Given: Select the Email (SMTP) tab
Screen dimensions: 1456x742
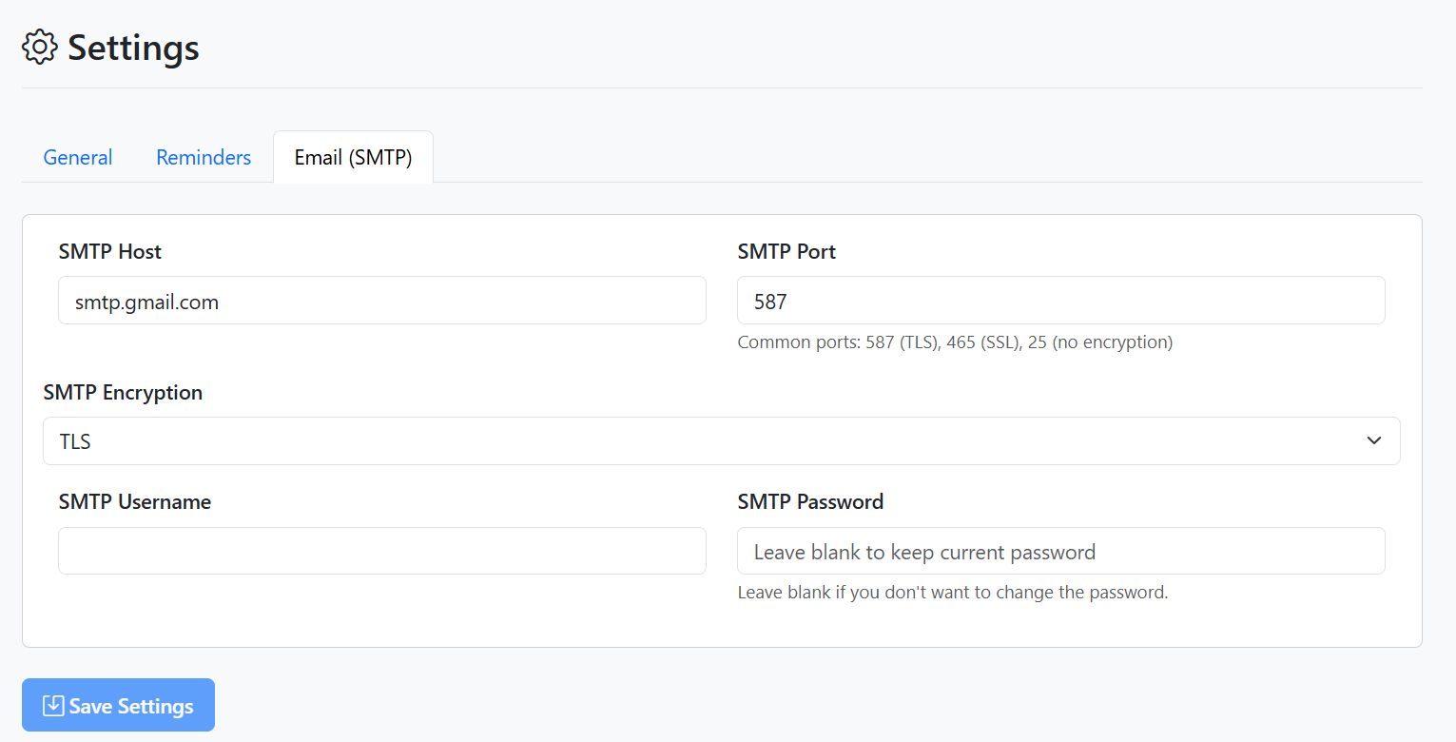Looking at the screenshot, I should 353,157.
